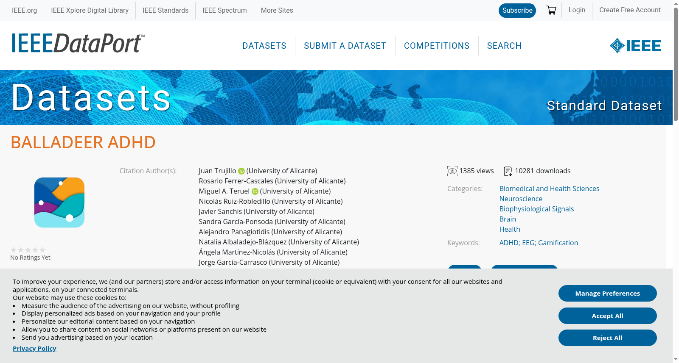The width and height of the screenshot is (679, 363).
Task: Click the IEEE logo beside Search
Action: (635, 46)
